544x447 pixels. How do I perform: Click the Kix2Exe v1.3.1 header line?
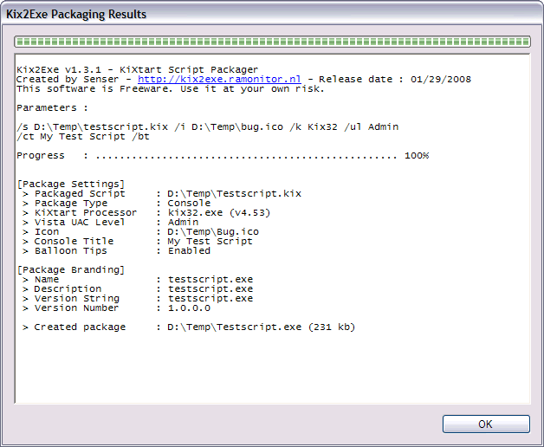130,69
